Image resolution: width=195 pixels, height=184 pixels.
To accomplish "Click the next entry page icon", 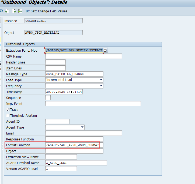I will tap(14, 11).
